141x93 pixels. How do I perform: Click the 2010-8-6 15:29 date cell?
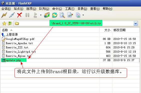click(124, 47)
